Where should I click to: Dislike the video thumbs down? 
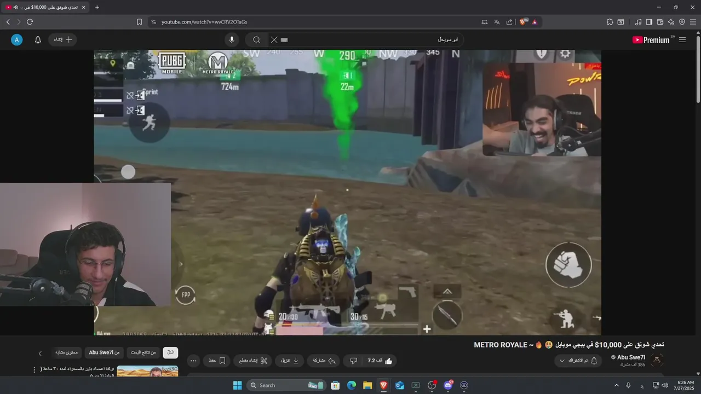353,361
